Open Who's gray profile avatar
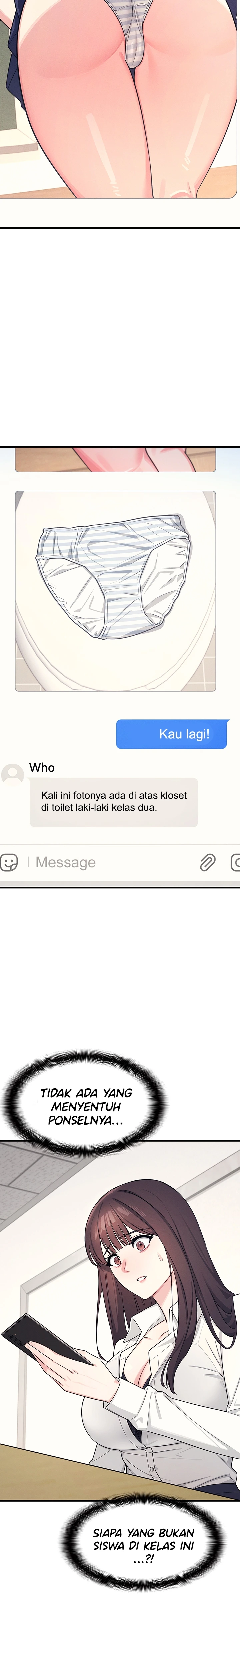This screenshot has height=1669, width=240. 13,774
